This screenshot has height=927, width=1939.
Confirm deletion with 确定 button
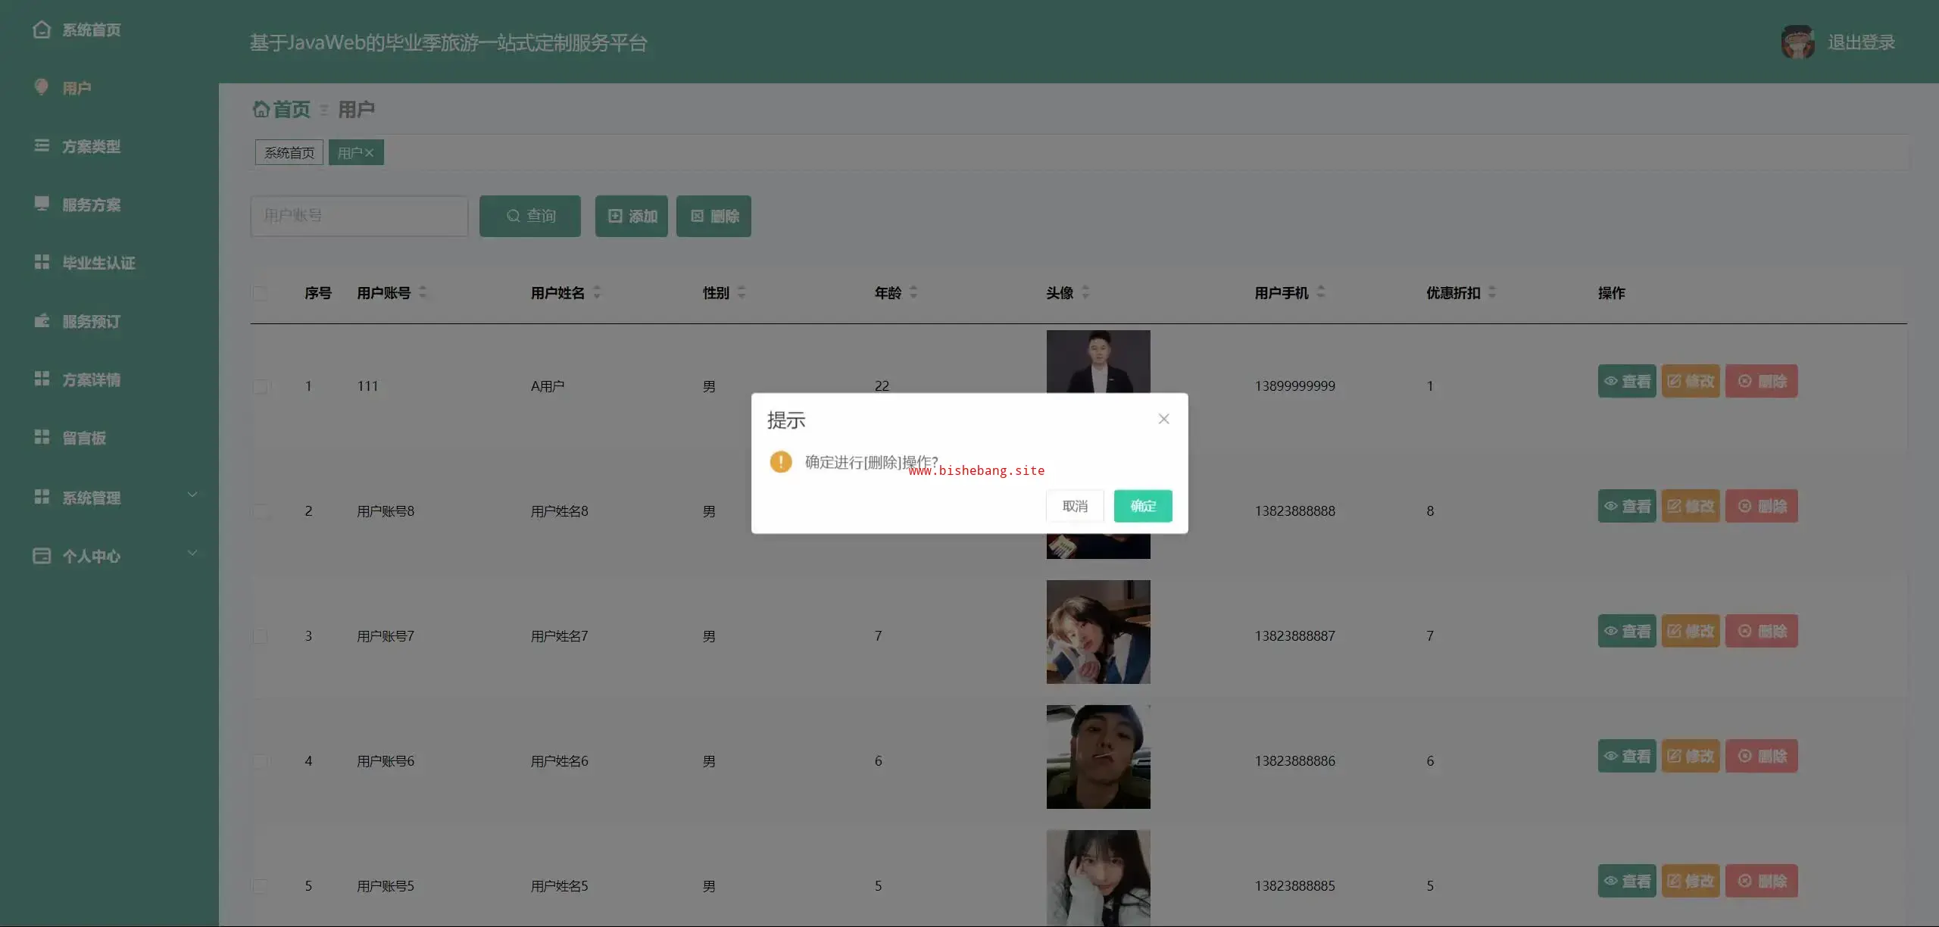point(1142,506)
